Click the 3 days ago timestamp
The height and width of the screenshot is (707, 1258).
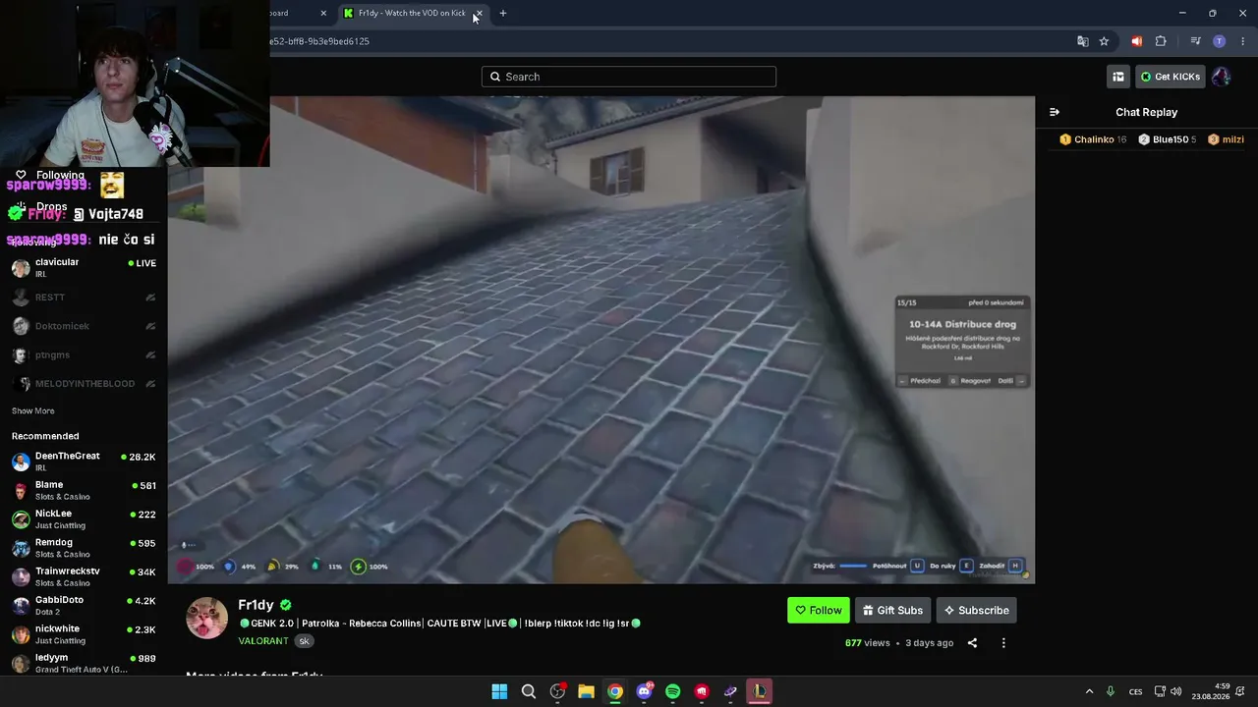point(929,643)
